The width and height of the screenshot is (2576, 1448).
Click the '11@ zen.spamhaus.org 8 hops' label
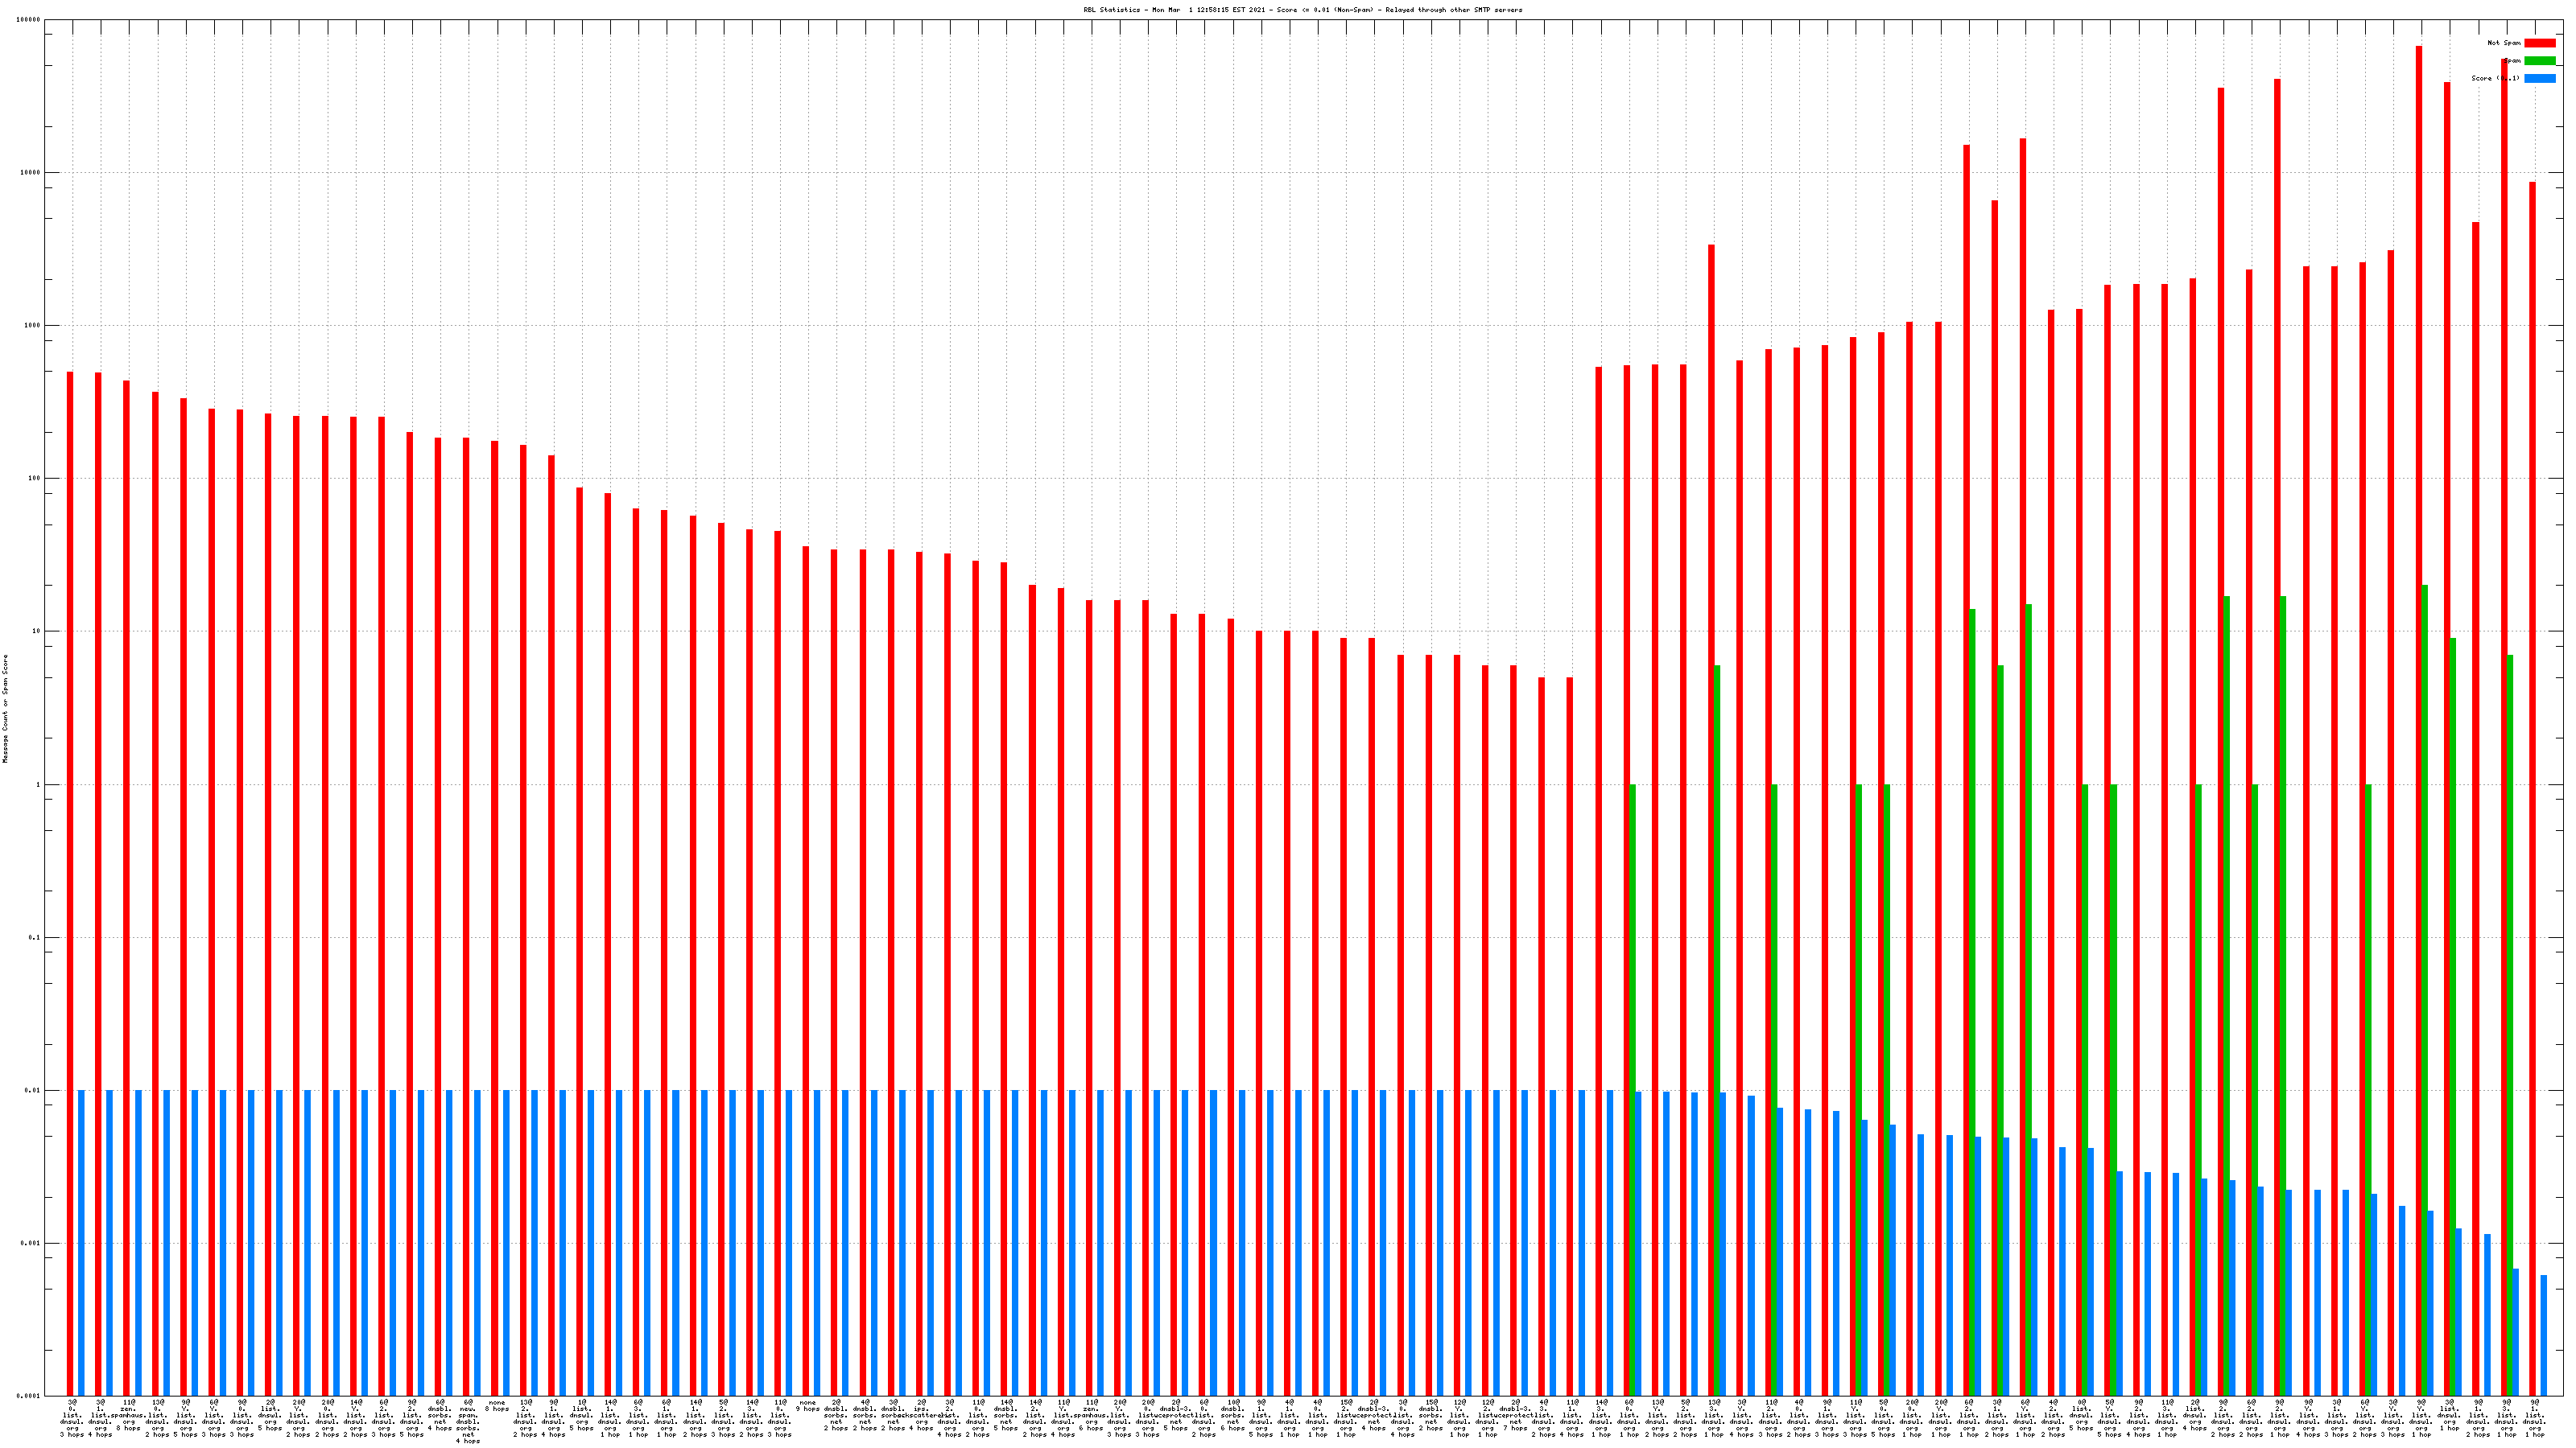(x=128, y=1415)
